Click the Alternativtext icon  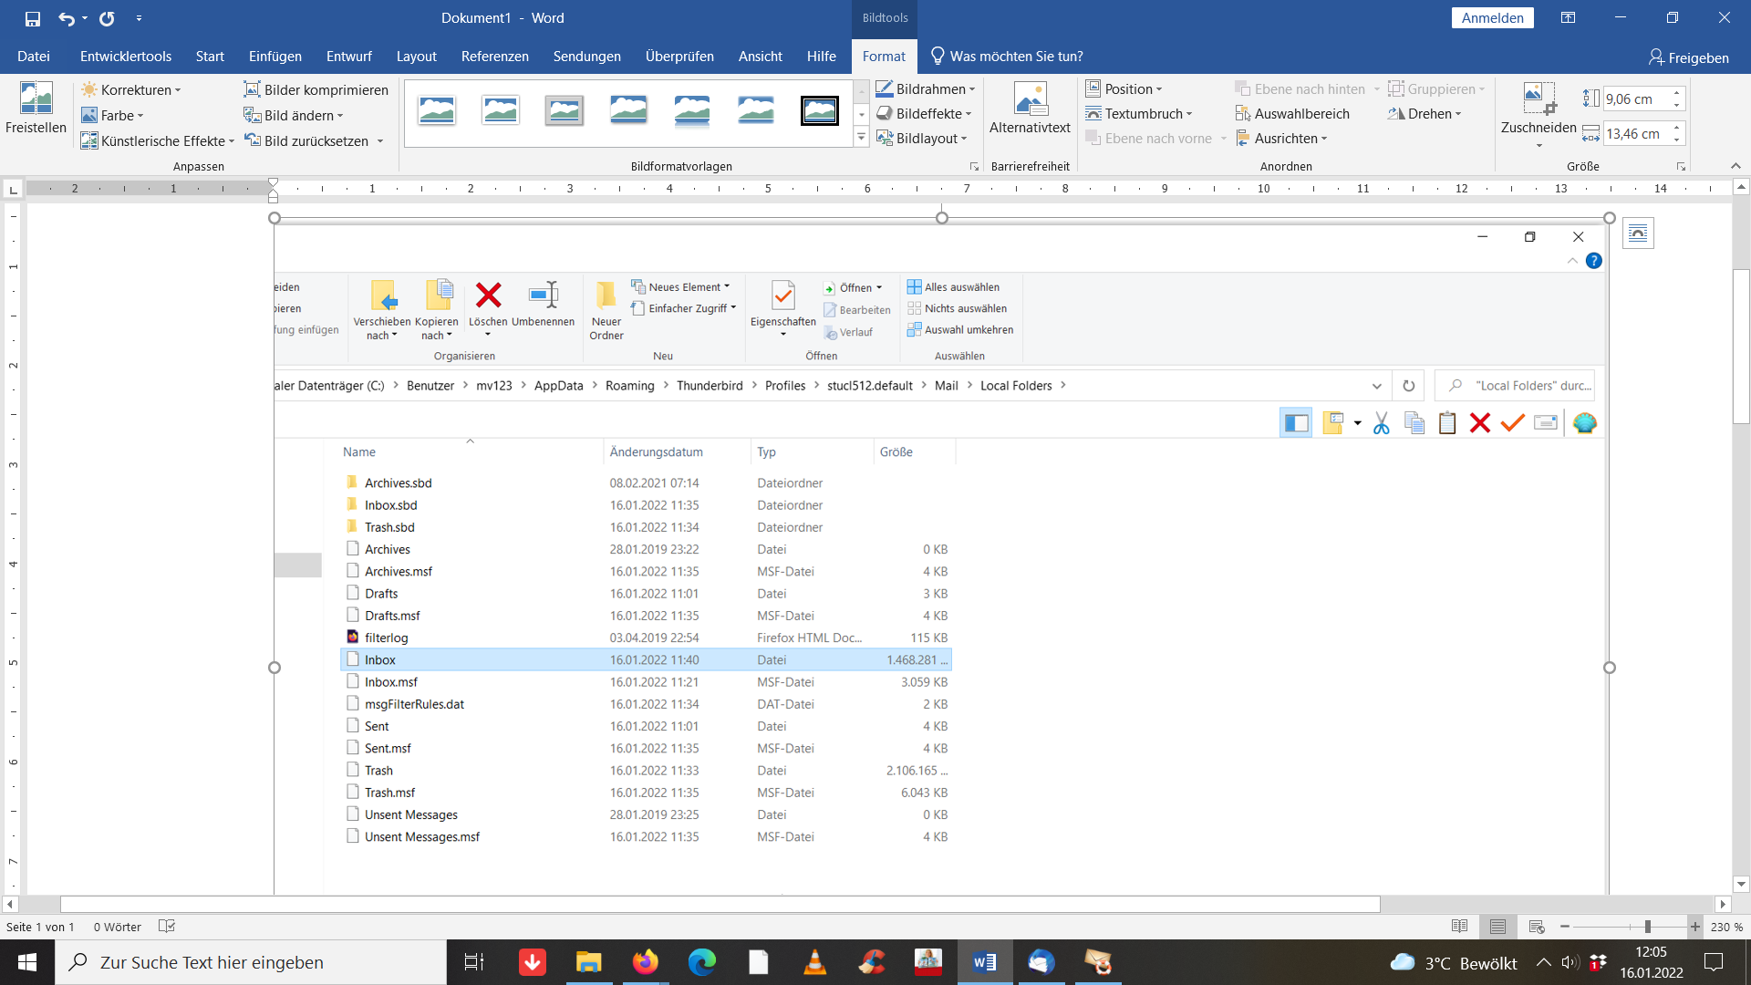click(1030, 98)
